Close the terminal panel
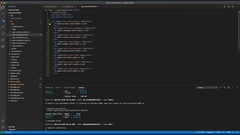 237,87
